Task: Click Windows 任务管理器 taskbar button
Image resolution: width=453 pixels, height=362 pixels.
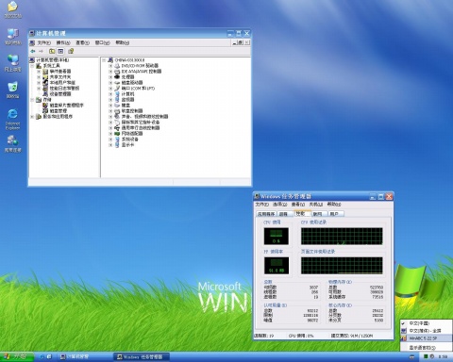Action: click(x=142, y=357)
